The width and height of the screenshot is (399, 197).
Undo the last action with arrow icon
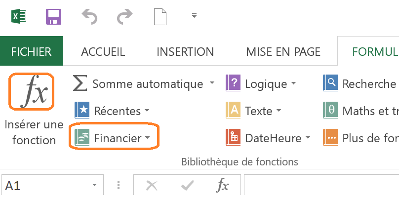coord(89,17)
